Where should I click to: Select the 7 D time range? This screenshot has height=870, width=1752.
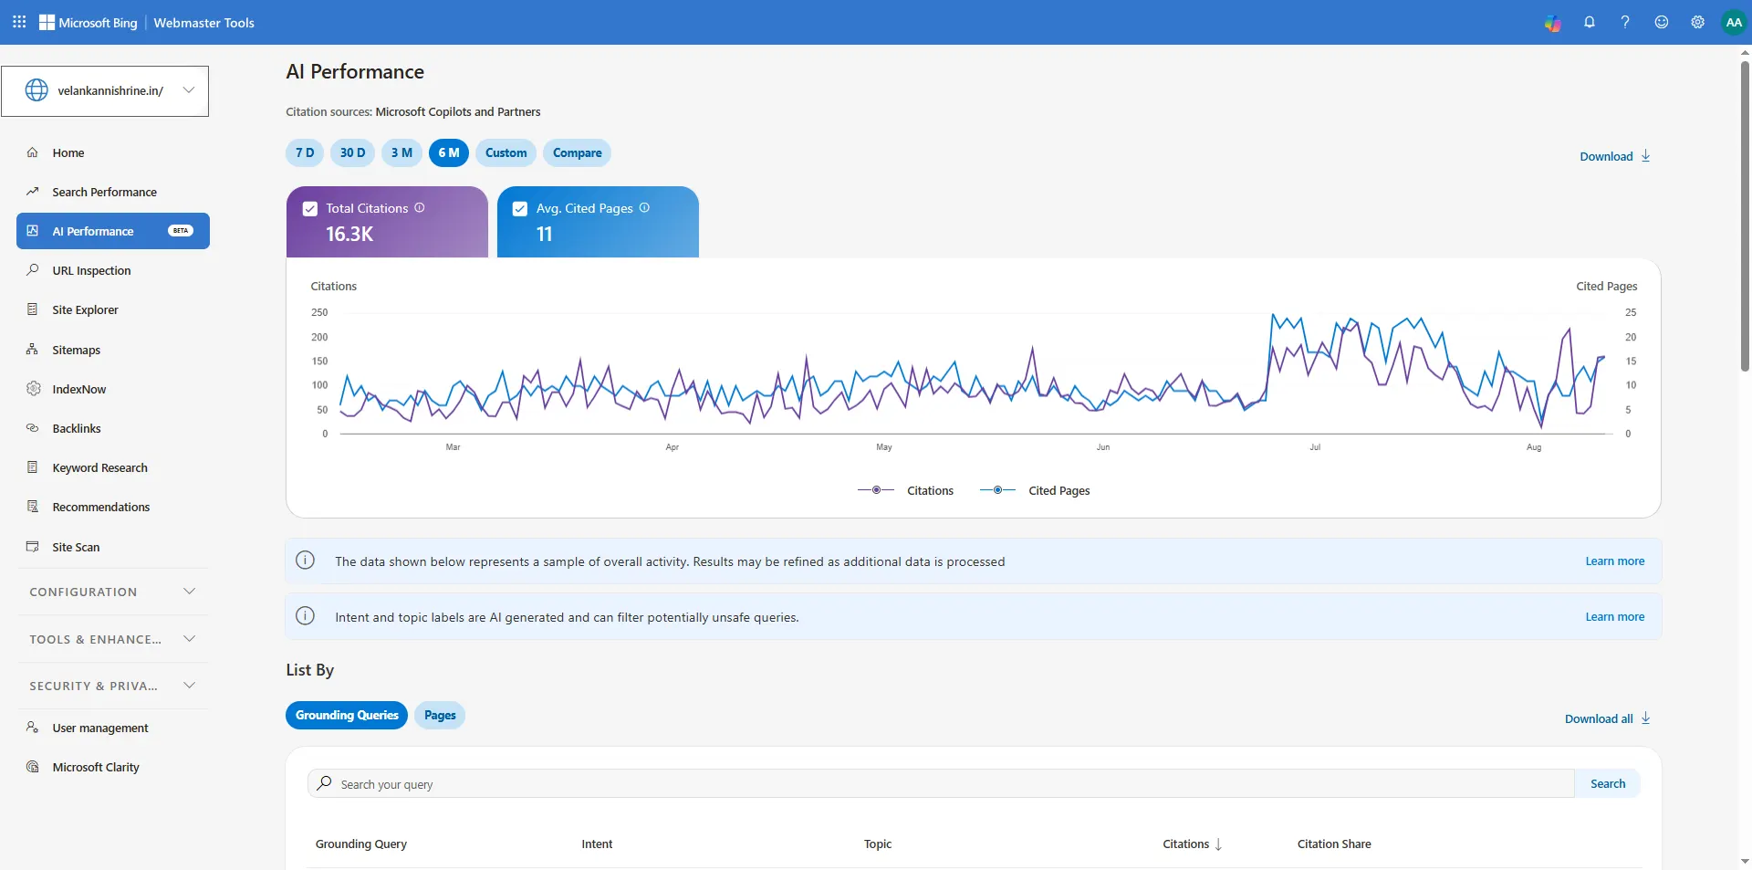[x=305, y=152]
